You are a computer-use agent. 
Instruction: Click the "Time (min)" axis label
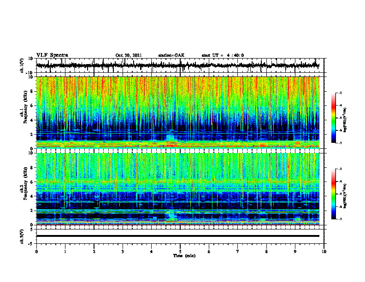point(184,256)
